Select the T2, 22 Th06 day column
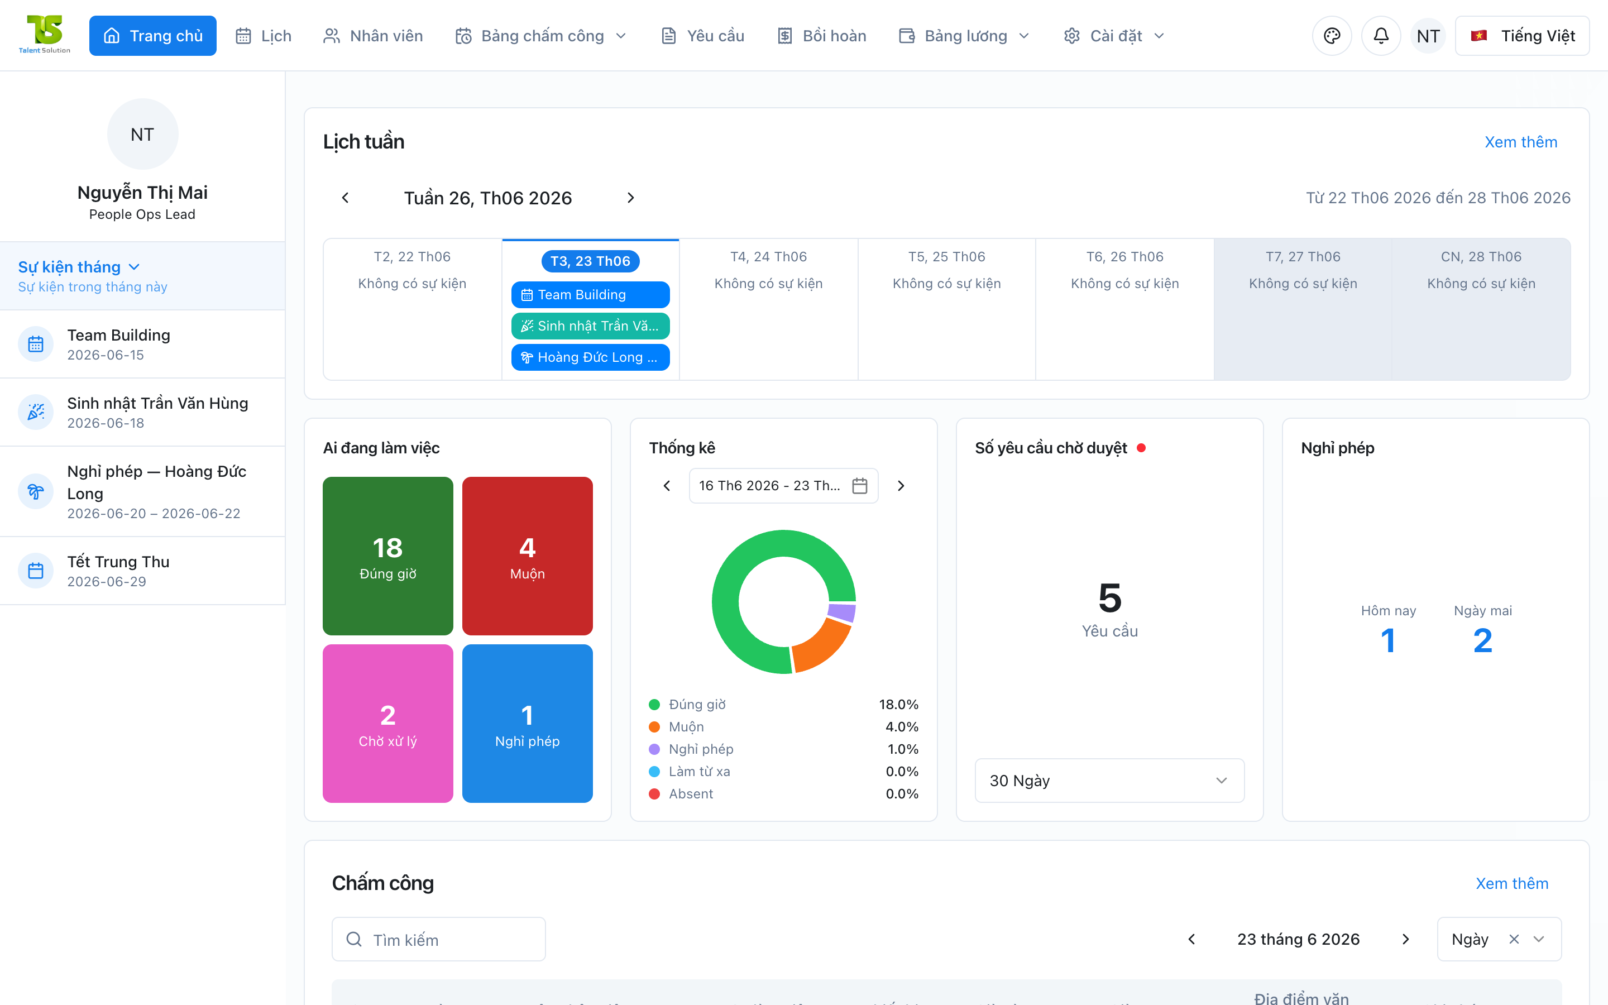The width and height of the screenshot is (1608, 1005). point(412,309)
